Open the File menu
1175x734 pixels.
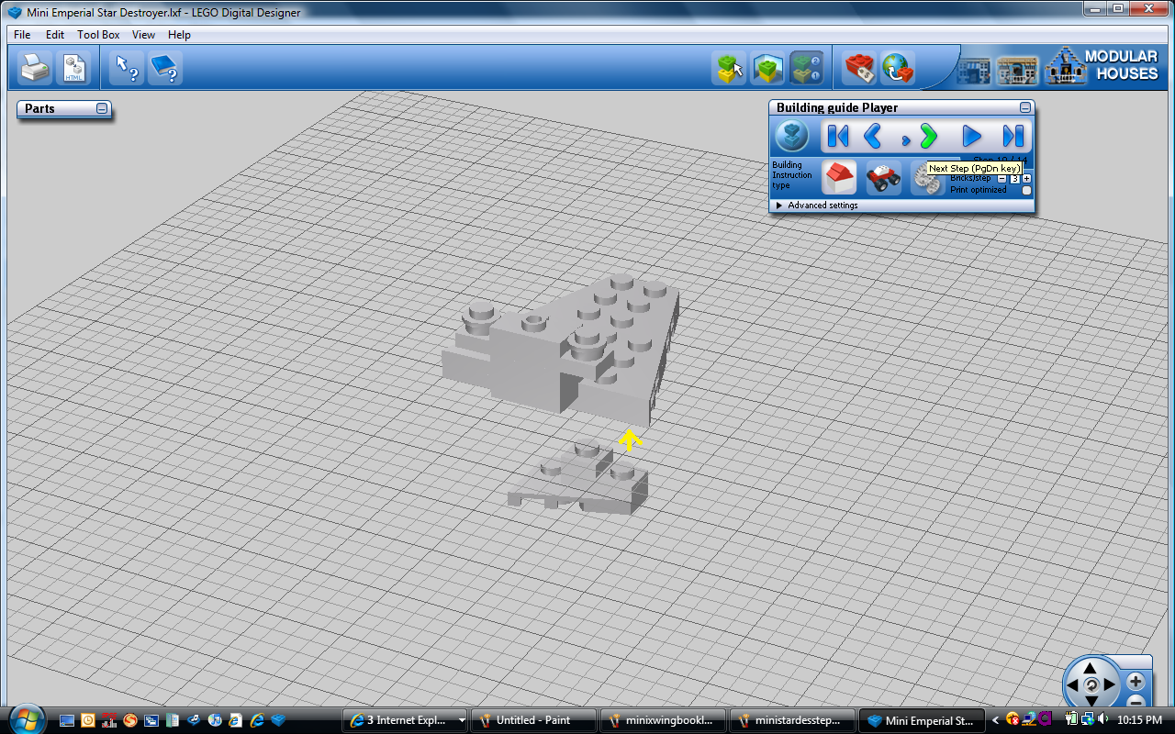(22, 35)
